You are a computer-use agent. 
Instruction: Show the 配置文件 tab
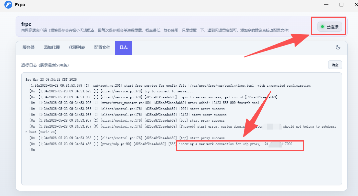coord(102,48)
